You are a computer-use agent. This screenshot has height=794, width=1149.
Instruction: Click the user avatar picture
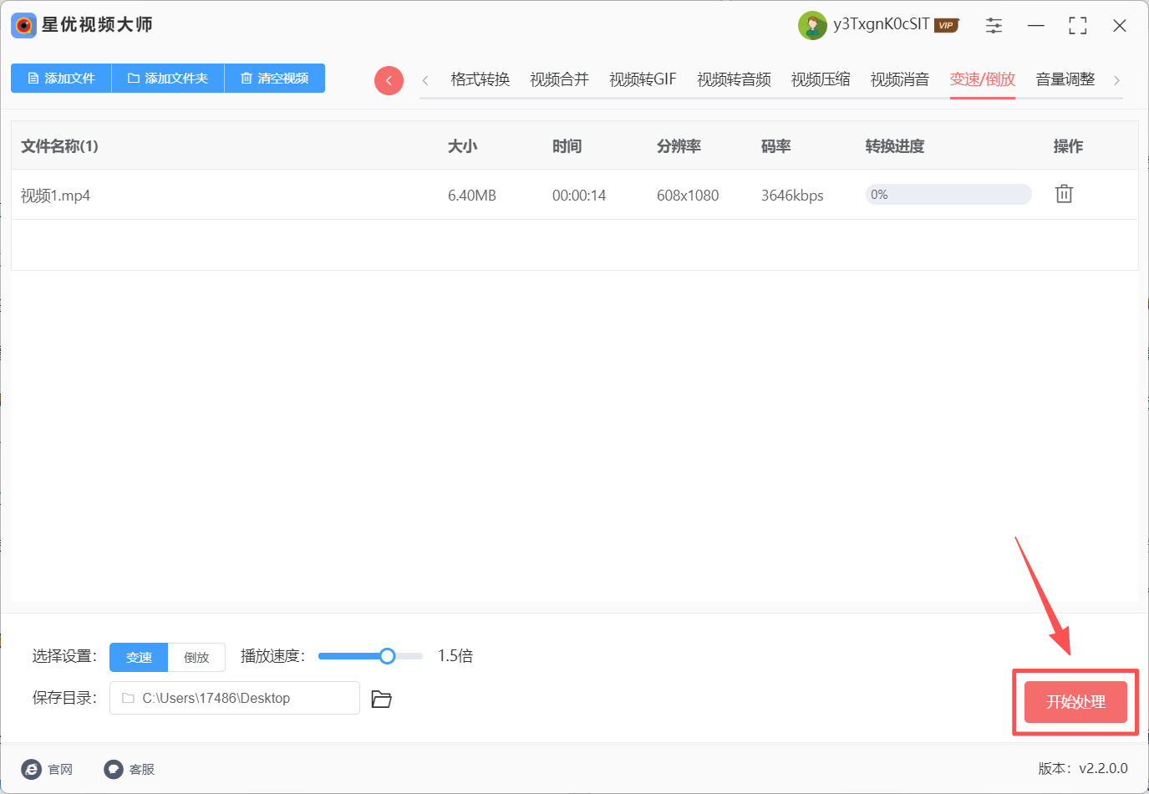(x=812, y=25)
